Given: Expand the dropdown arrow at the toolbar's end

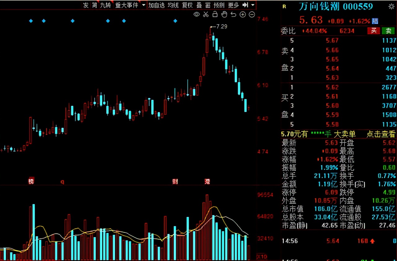Looking at the screenshot, I should pos(253,5).
